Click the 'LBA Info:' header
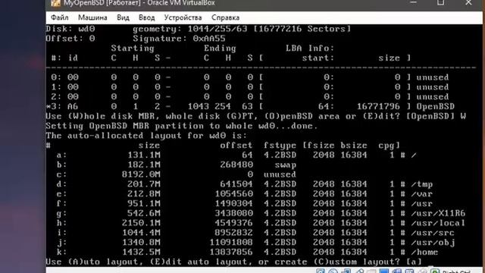485x273 pixels. click(310, 49)
